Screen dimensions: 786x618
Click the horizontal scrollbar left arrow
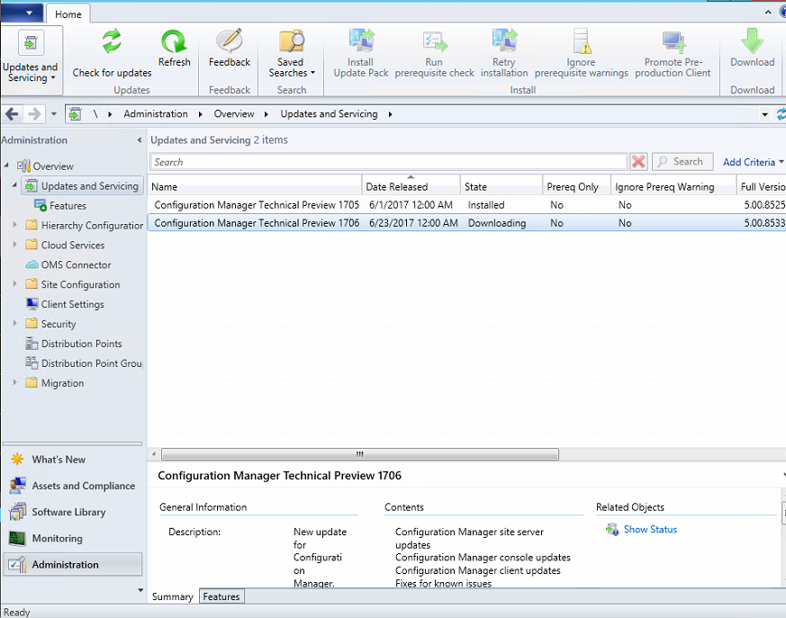(x=154, y=454)
